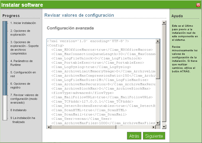Select step 9 La instalación ha finalizado

pos(23,120)
